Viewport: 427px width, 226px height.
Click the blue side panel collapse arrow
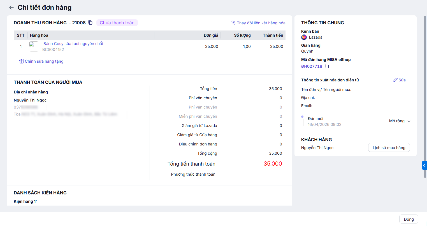424,165
